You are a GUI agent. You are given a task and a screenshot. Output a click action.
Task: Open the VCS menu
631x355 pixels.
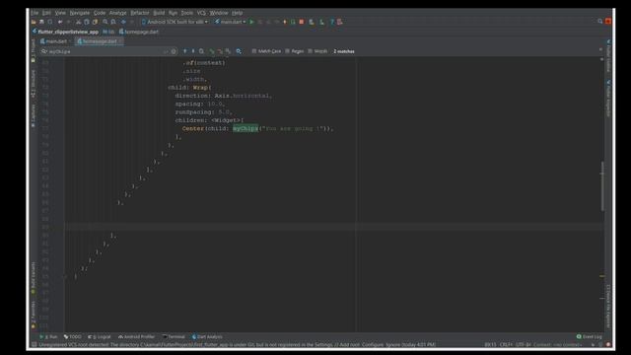click(201, 13)
